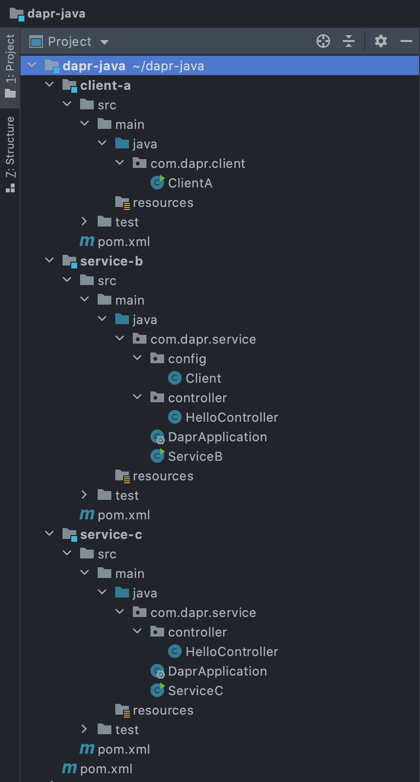Image resolution: width=420 pixels, height=782 pixels.
Task: Collapse all via the toolbar collapse icon
Action: pos(349,41)
